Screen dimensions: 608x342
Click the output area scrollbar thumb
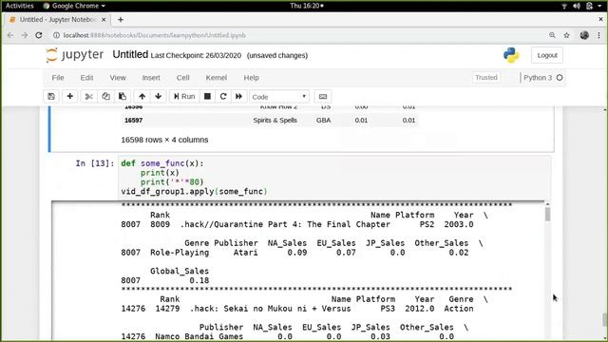click(x=547, y=214)
